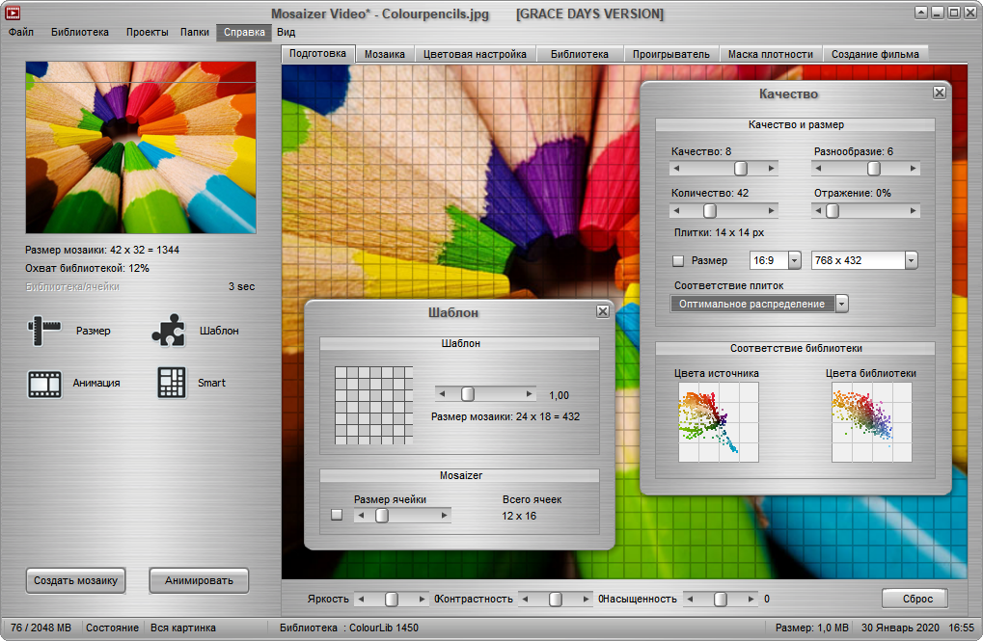
Task: Open the Шаблон puzzle piece icon
Action: (x=169, y=331)
